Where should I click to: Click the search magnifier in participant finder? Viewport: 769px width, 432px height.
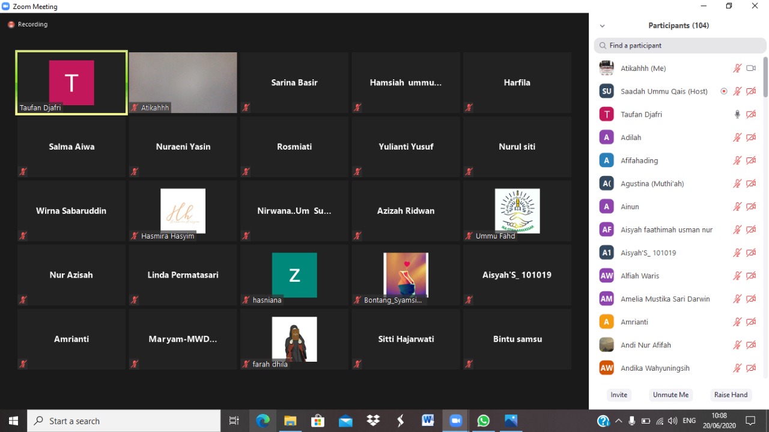click(x=603, y=46)
